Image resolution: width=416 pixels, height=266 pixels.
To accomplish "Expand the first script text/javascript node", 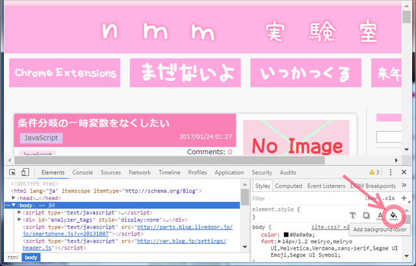I will pyautogui.click(x=19, y=212).
